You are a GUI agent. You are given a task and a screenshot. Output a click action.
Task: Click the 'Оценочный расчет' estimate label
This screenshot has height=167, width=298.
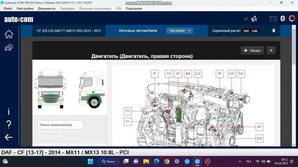pos(226,31)
